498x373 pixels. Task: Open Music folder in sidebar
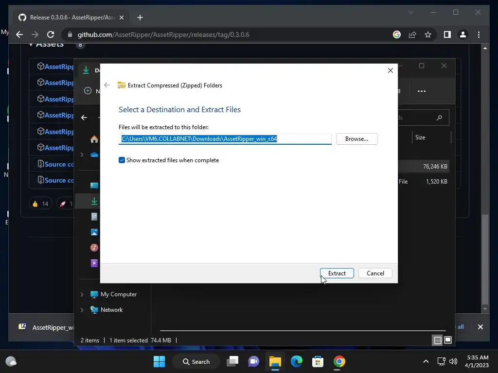pos(94,247)
